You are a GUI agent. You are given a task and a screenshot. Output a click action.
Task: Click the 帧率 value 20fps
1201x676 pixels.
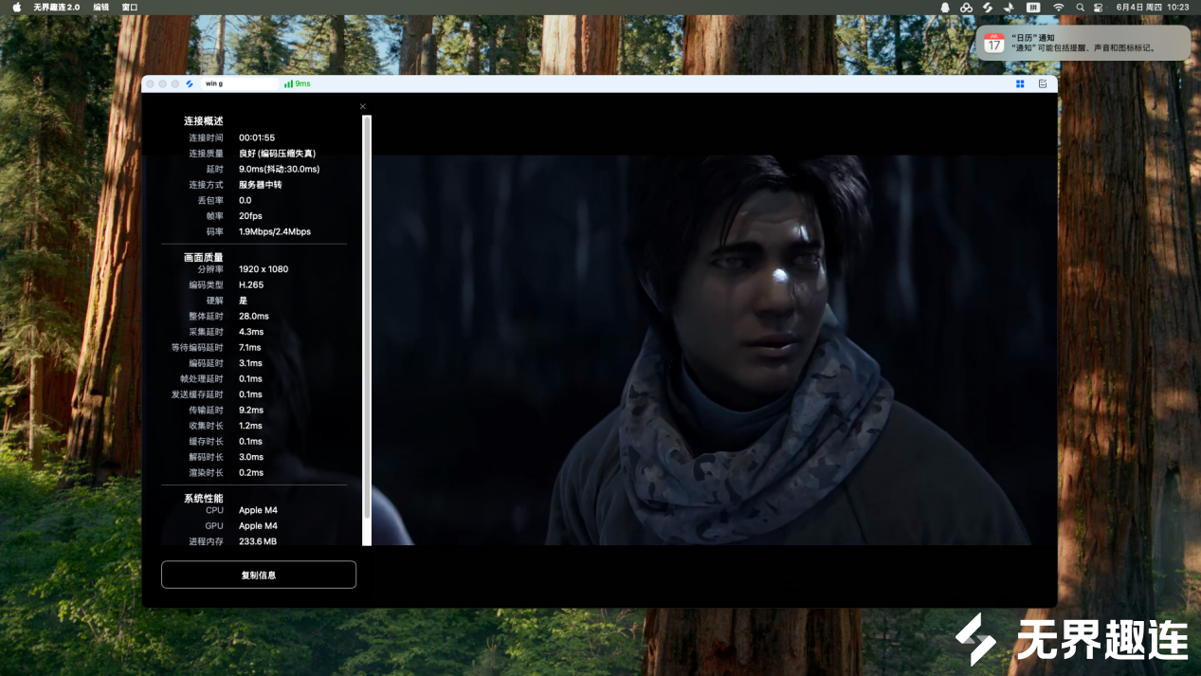tap(250, 216)
